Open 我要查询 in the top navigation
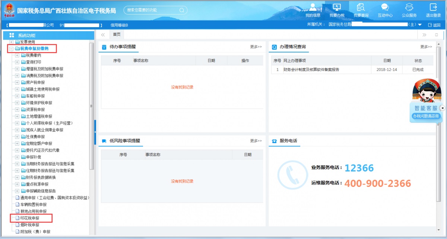The height and width of the screenshot is (239, 447). 361,10
